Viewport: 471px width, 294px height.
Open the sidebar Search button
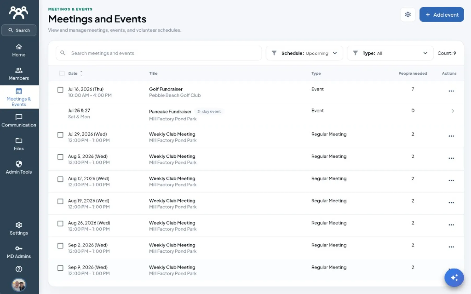[x=19, y=30]
